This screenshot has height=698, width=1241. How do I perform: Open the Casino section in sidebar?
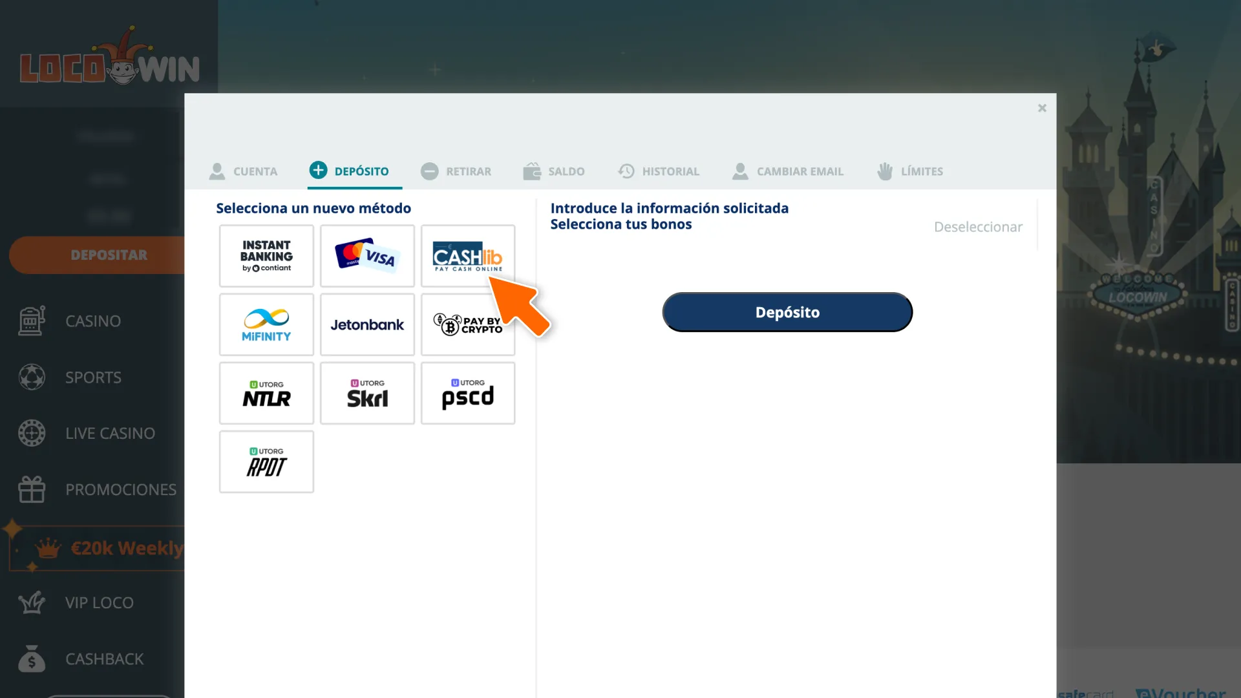[92, 321]
